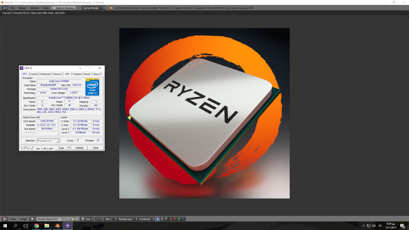Open the Blender Help menu
Viewport: 409px width, 230px height.
click(x=46, y=8)
